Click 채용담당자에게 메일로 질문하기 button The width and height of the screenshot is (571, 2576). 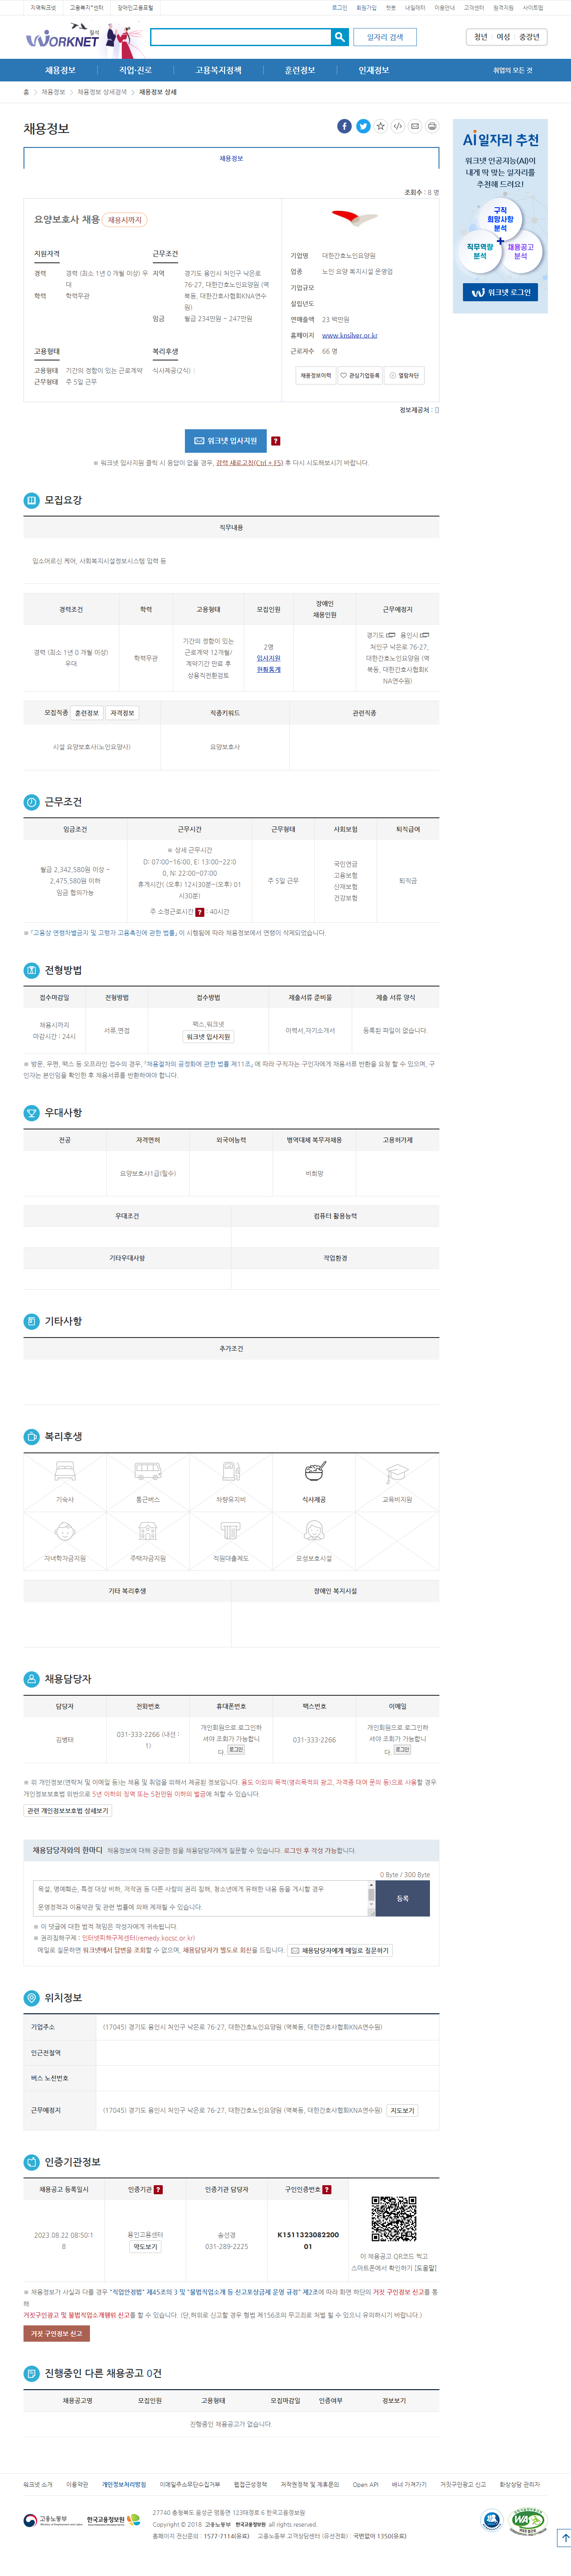(x=340, y=1950)
